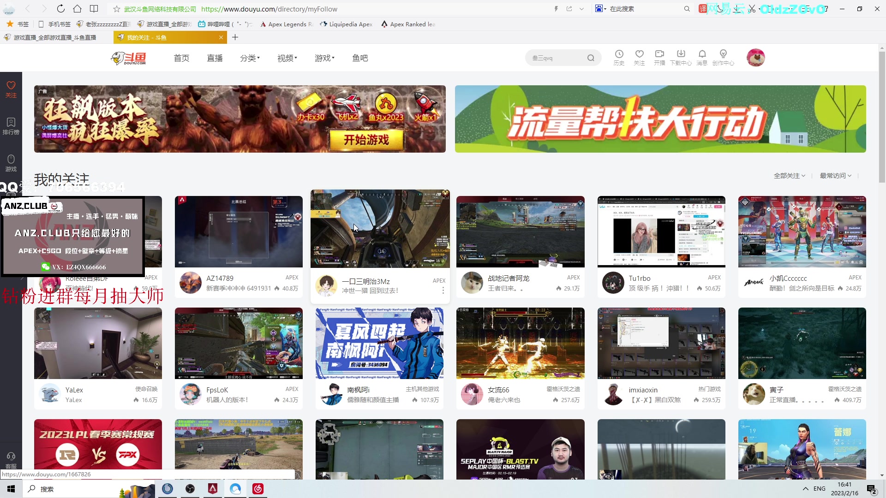Open the 创作中心 lightbulb icon
The width and height of the screenshot is (886, 498).
pos(723,58)
